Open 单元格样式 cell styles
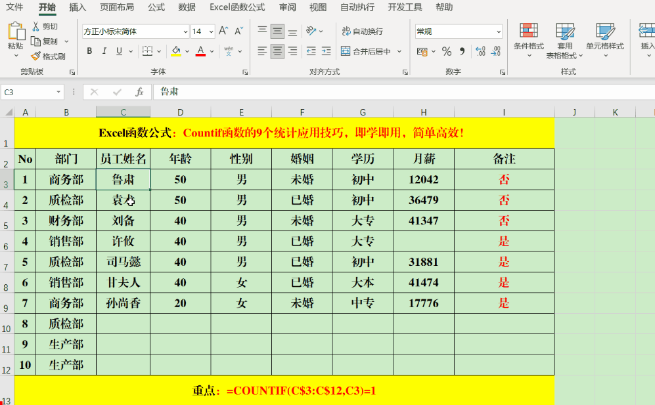 (605, 40)
